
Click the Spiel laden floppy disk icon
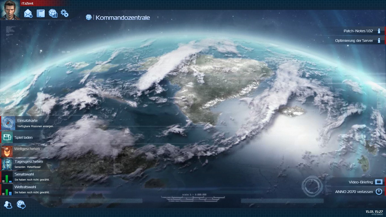[x=7, y=138]
